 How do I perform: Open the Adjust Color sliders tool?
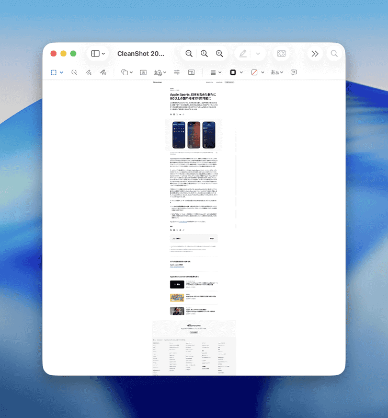coord(177,72)
